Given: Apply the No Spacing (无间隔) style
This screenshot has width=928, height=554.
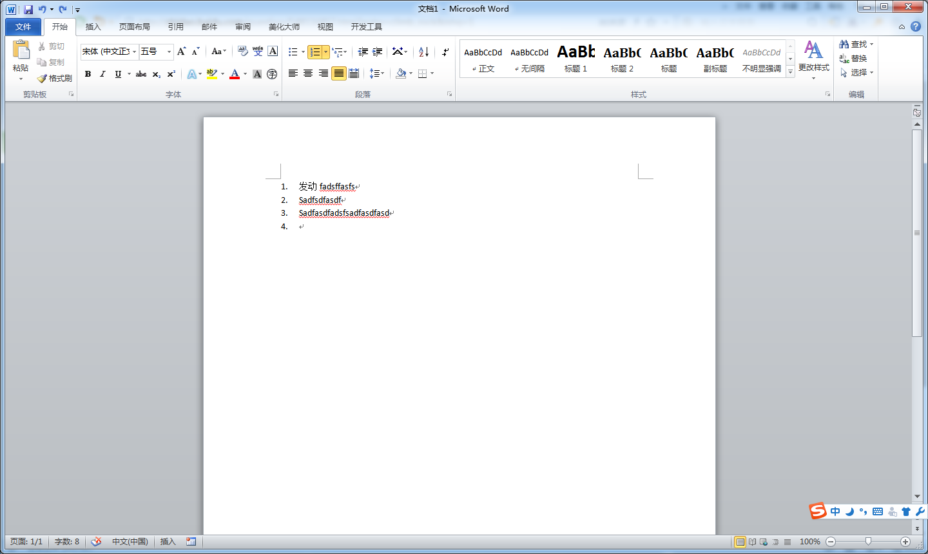Looking at the screenshot, I should click(x=530, y=59).
